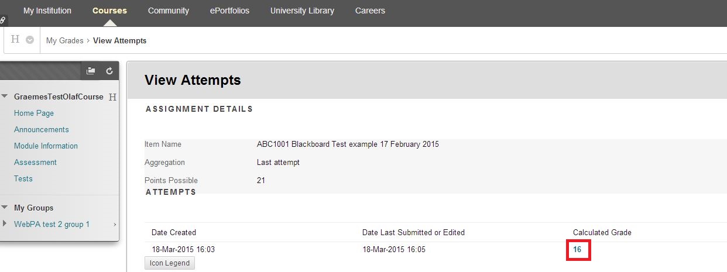Open the University Library tab

302,11
